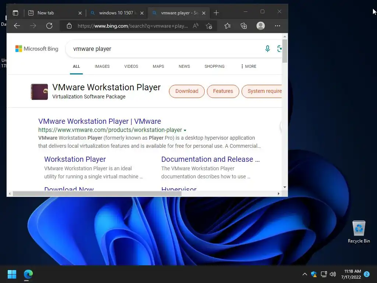The width and height of the screenshot is (377, 283).
Task: Click the horizontal scroll left arrow
Action: point(10,194)
